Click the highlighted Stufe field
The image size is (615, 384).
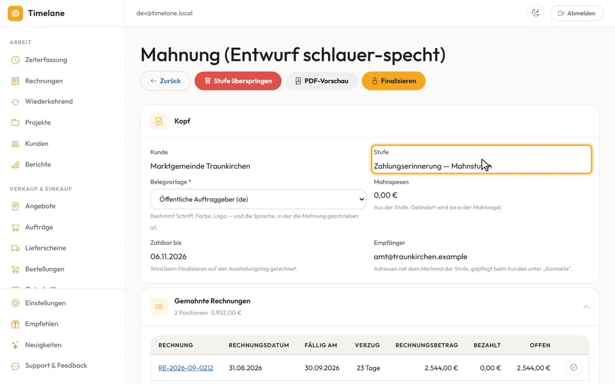[x=481, y=159]
